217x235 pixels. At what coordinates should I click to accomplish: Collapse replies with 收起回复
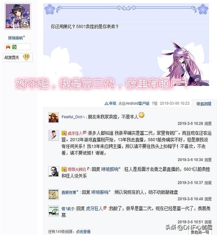point(204,104)
